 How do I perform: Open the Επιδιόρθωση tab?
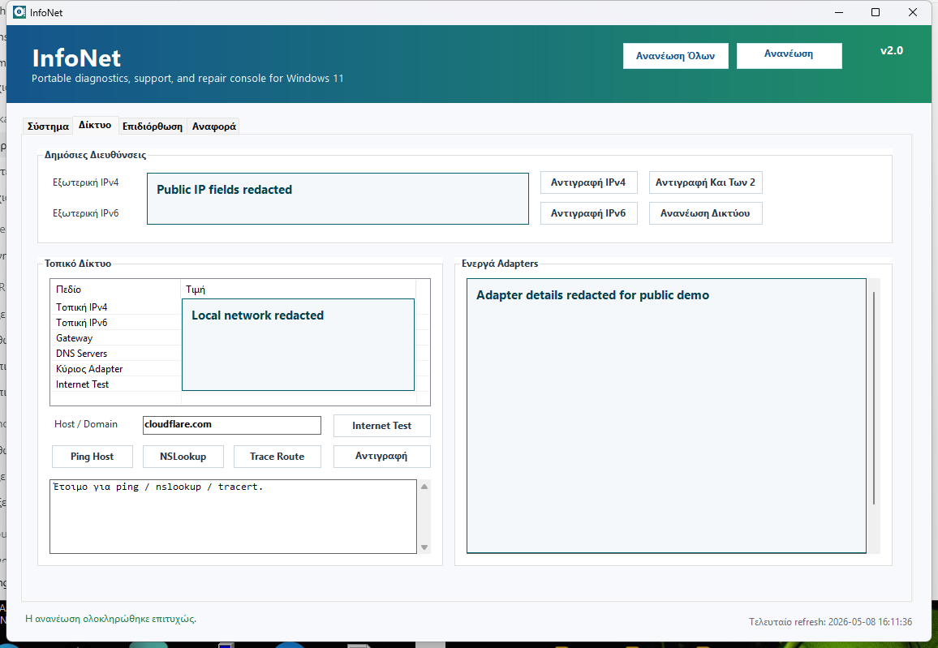tap(153, 127)
